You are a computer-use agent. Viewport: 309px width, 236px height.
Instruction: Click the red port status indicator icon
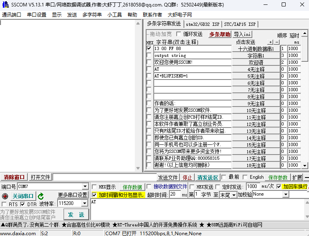[x=5, y=196]
